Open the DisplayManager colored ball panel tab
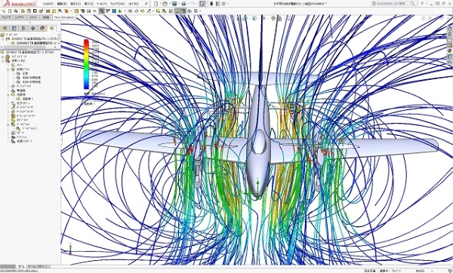453x273 pixels. click(42, 29)
